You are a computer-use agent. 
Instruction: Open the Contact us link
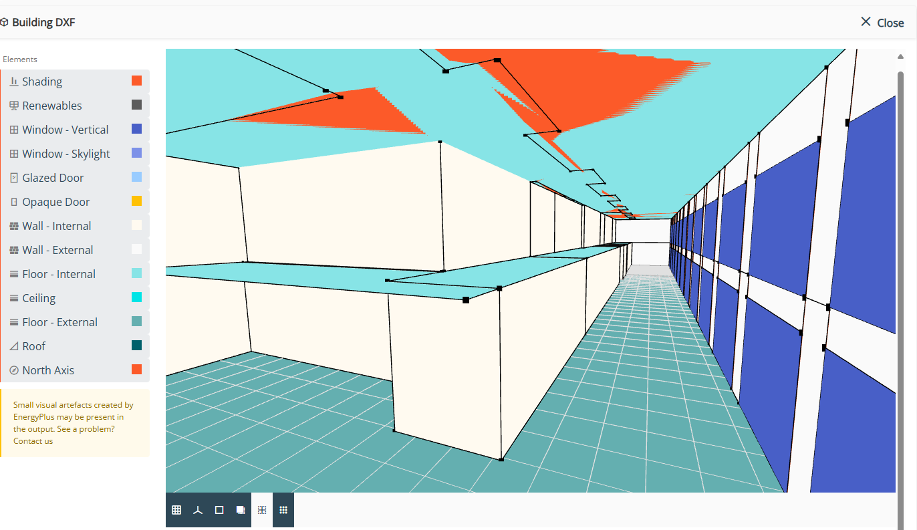click(x=33, y=441)
